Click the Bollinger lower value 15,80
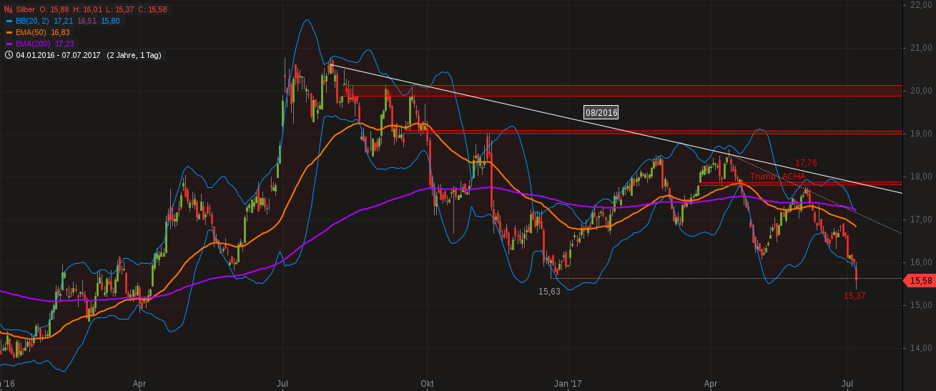936x391 pixels. click(110, 21)
